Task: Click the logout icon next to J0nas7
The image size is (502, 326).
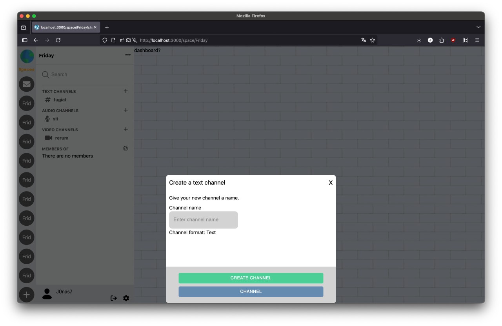Action: (x=114, y=298)
